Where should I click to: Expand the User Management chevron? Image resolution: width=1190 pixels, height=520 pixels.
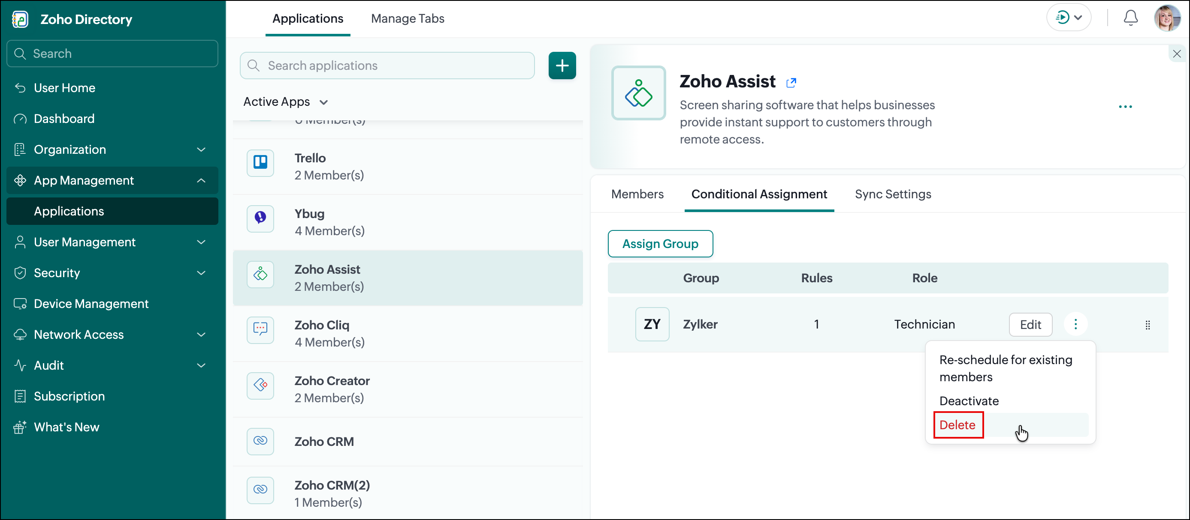click(201, 242)
